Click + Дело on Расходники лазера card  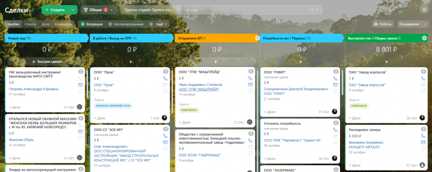pos(354,165)
